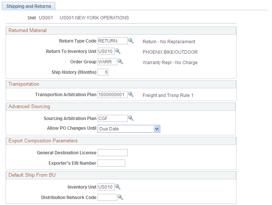The height and width of the screenshot is (205, 272).
Task: Click the Returned Material section header
Action: click(x=121, y=31)
